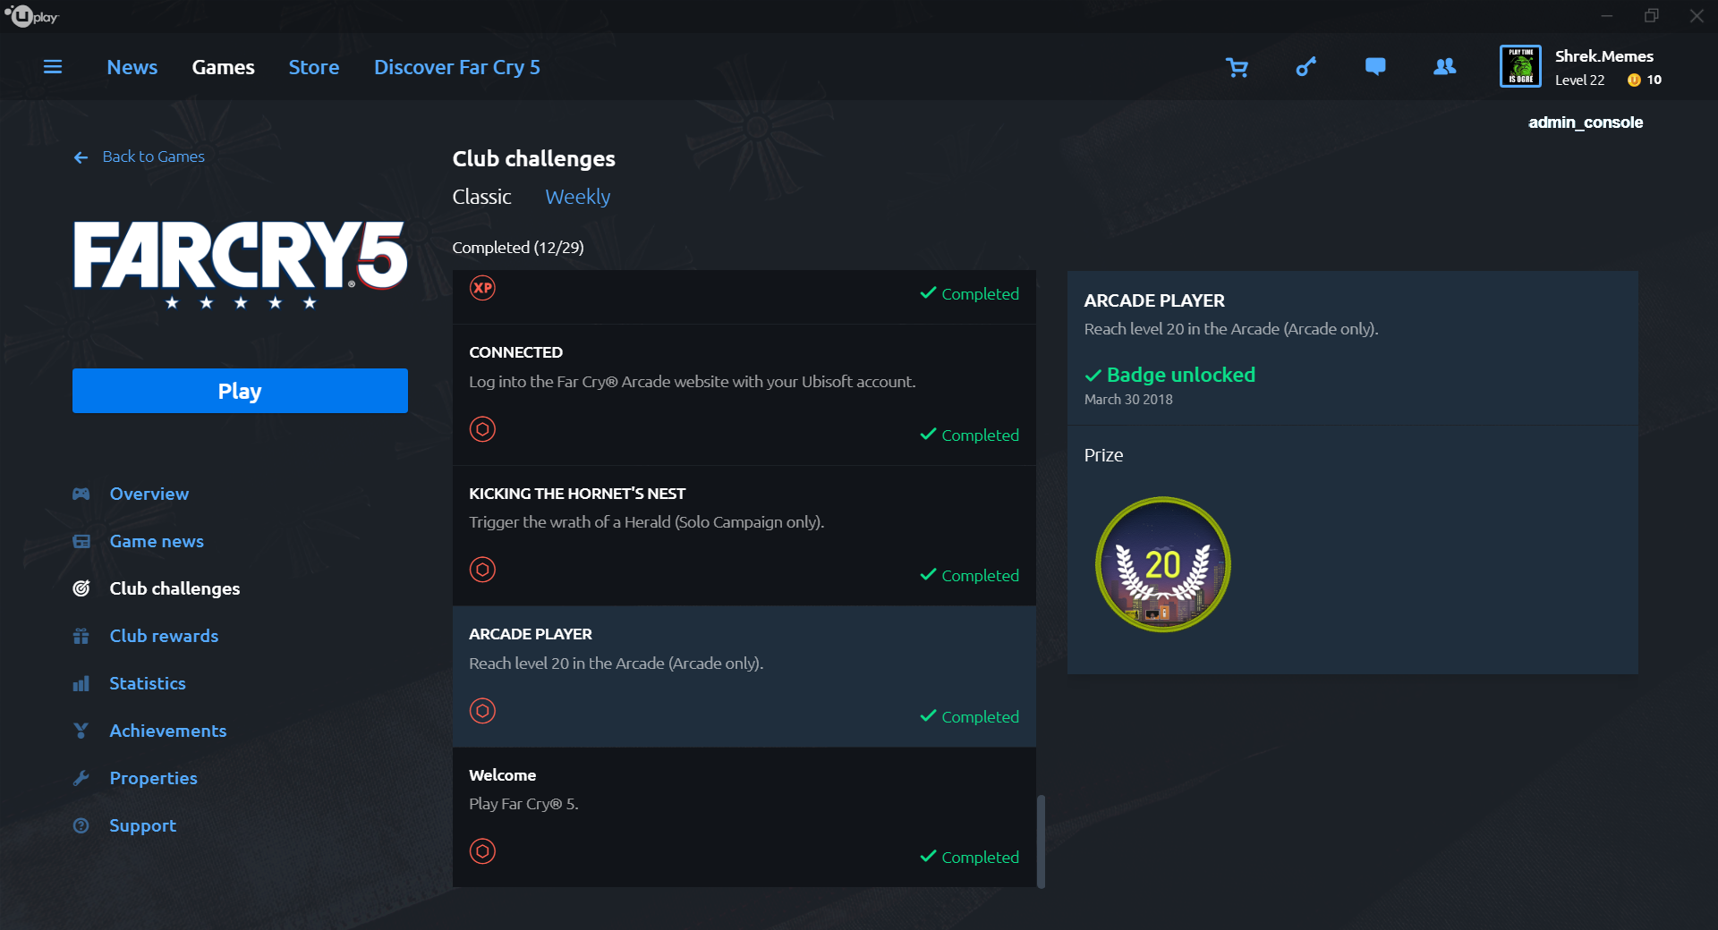Viewport: 1718px width, 930px height.
Task: Click the ARCADE PLAYER reward icon in list
Action: (x=482, y=711)
